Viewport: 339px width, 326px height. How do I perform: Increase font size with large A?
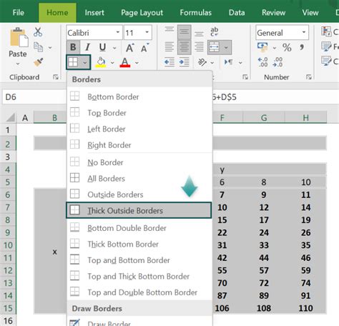click(x=130, y=48)
